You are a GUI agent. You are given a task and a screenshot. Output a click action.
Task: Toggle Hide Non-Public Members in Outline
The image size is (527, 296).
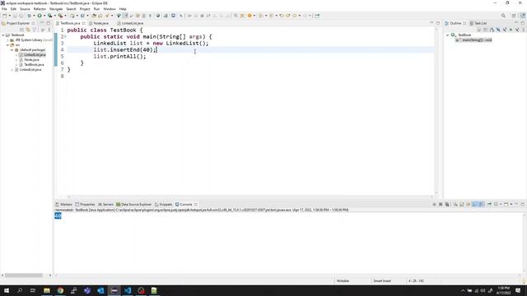point(511,30)
